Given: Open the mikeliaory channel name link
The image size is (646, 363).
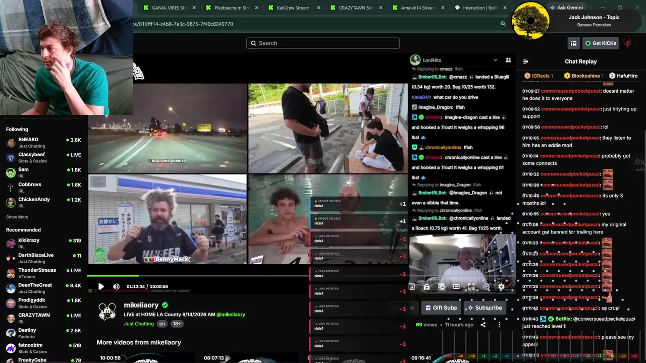Looking at the screenshot, I should coord(141,305).
